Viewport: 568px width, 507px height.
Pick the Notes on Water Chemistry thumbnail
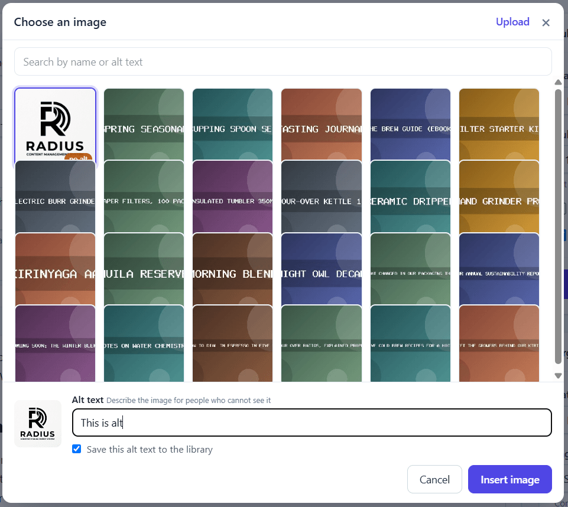pos(144,343)
